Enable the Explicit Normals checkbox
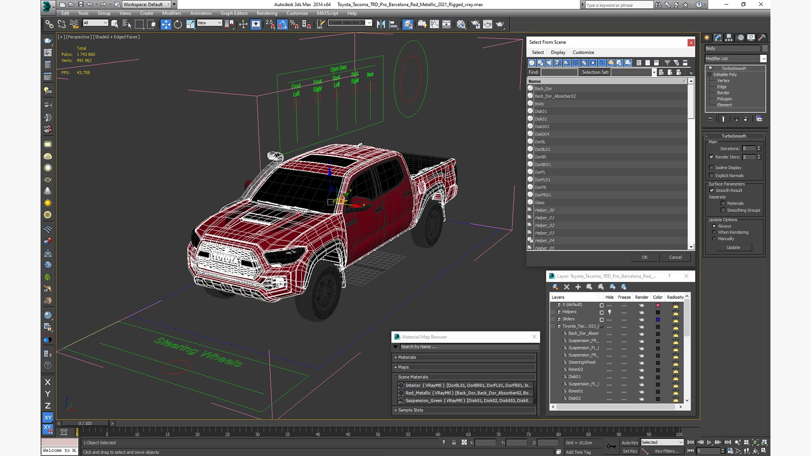Screen dimensions: 811x456 pos(711,176)
